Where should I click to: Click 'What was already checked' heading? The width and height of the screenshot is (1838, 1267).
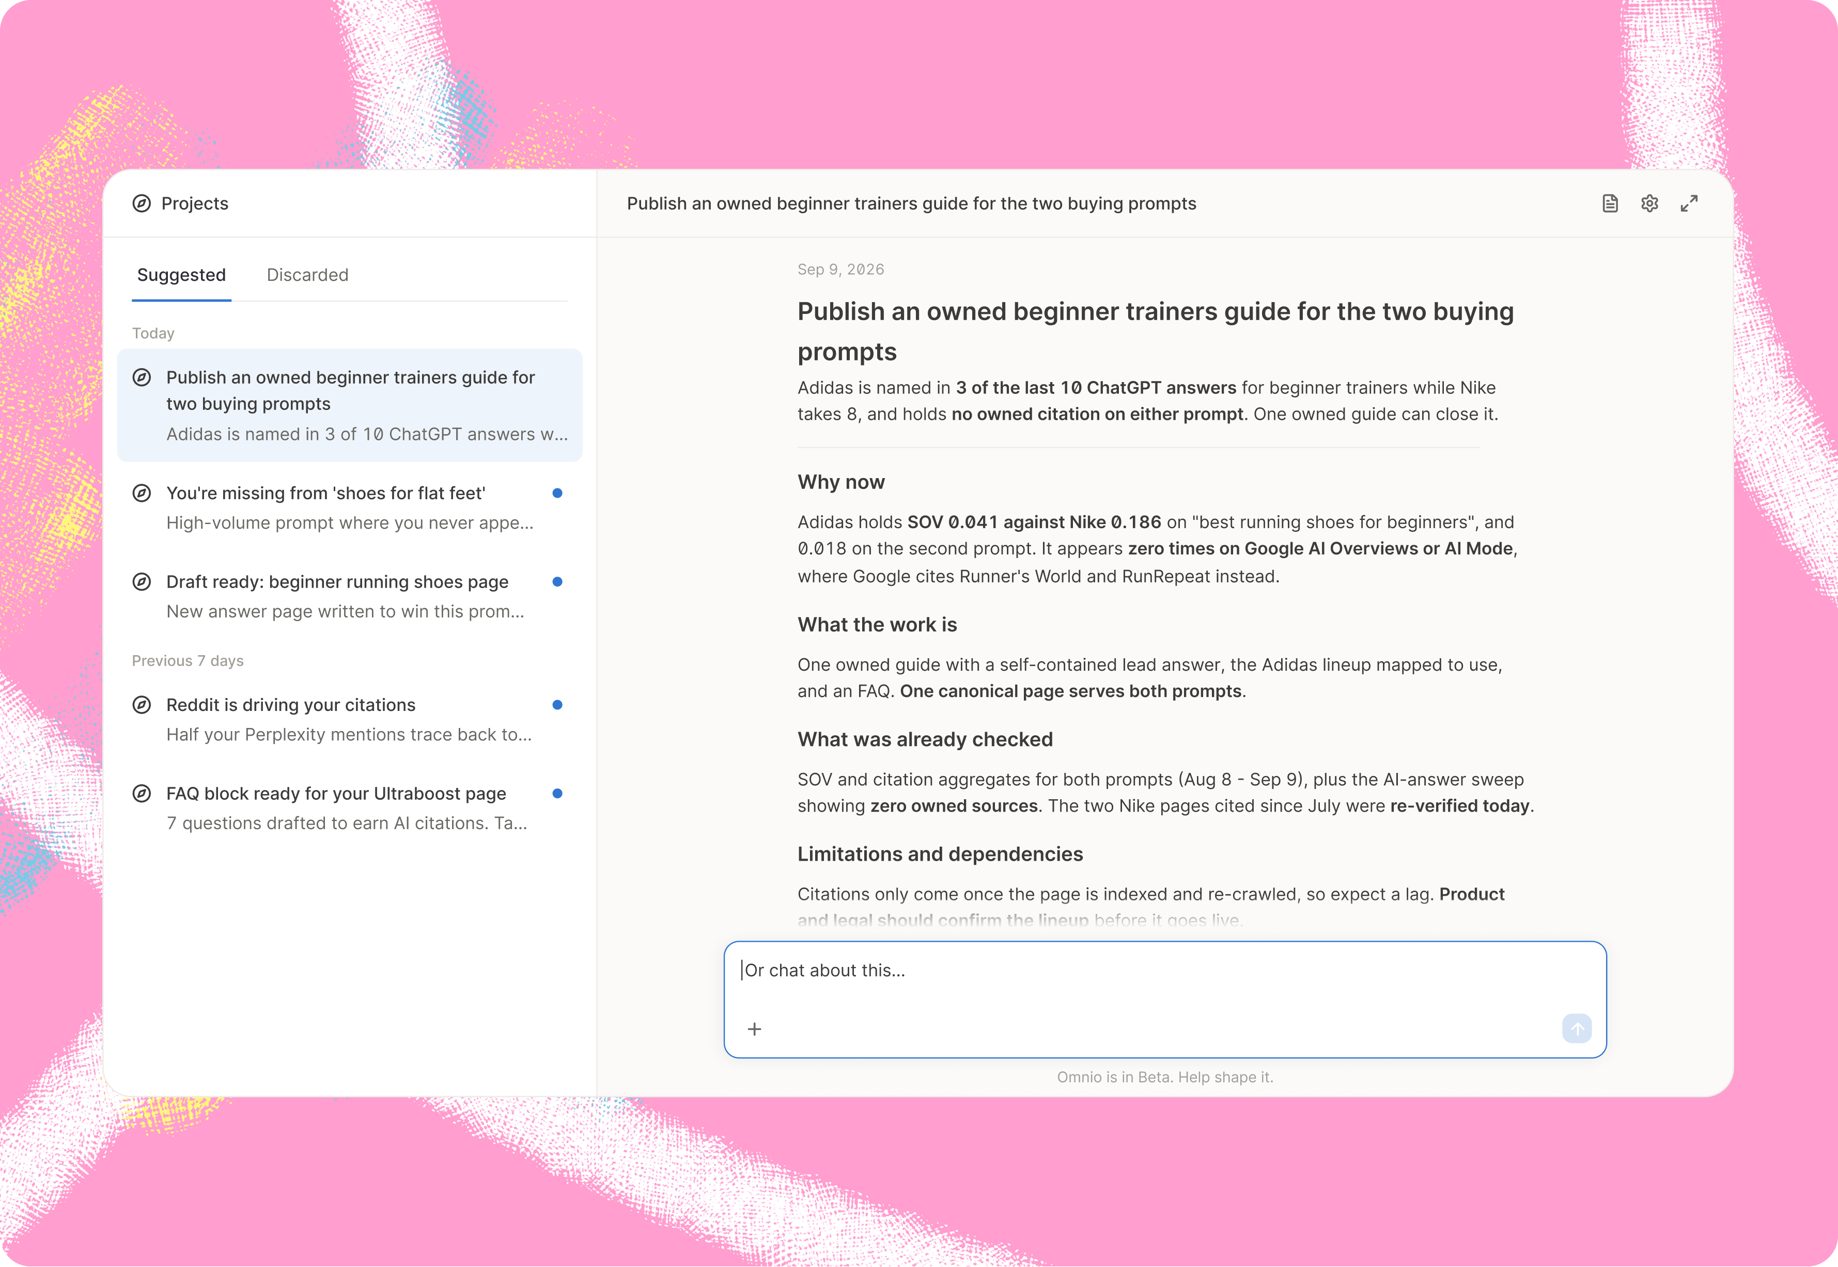pos(925,739)
